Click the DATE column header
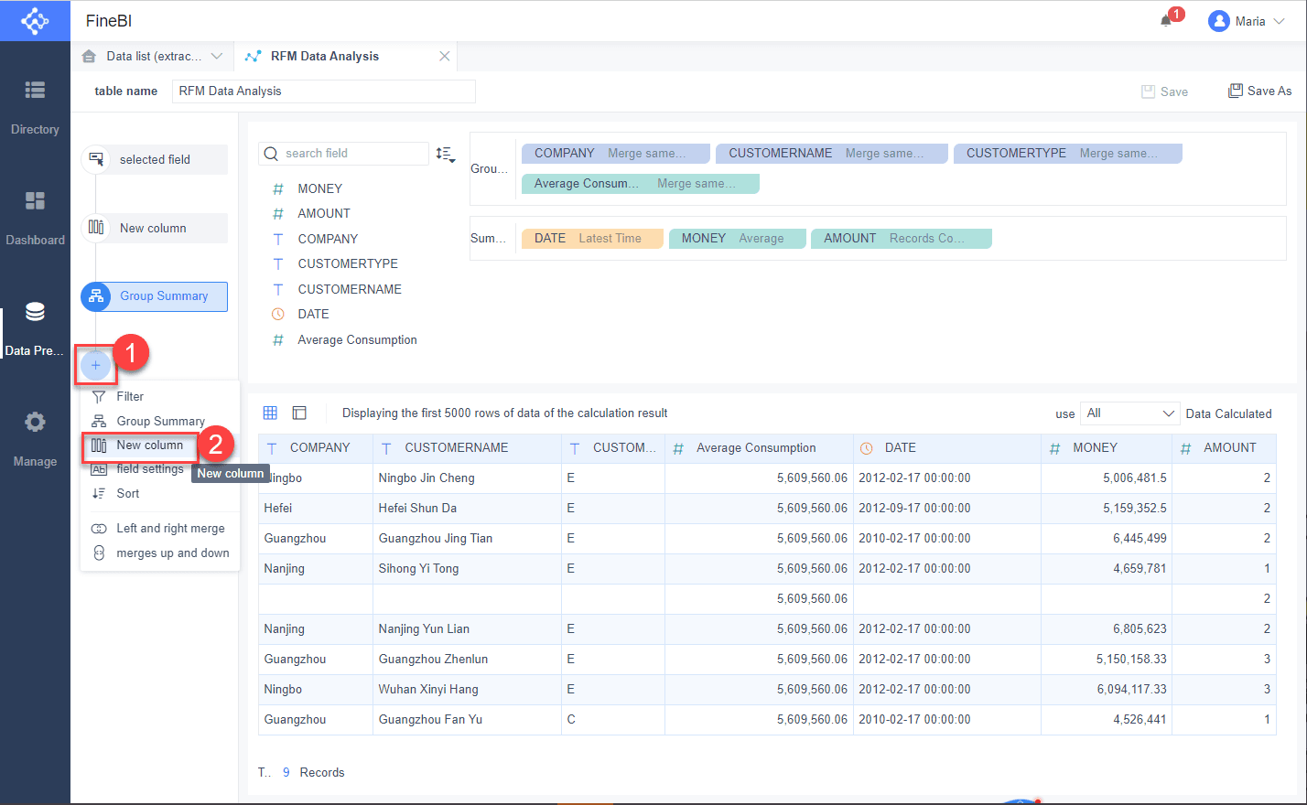The height and width of the screenshot is (805, 1307). coord(947,448)
